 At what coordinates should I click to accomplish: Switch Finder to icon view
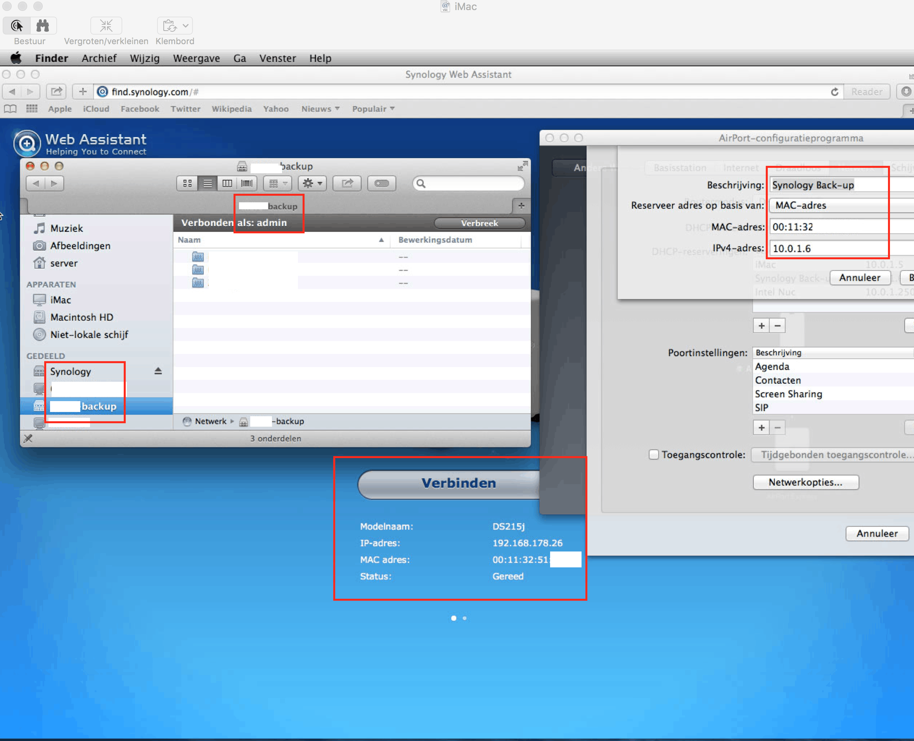187,184
